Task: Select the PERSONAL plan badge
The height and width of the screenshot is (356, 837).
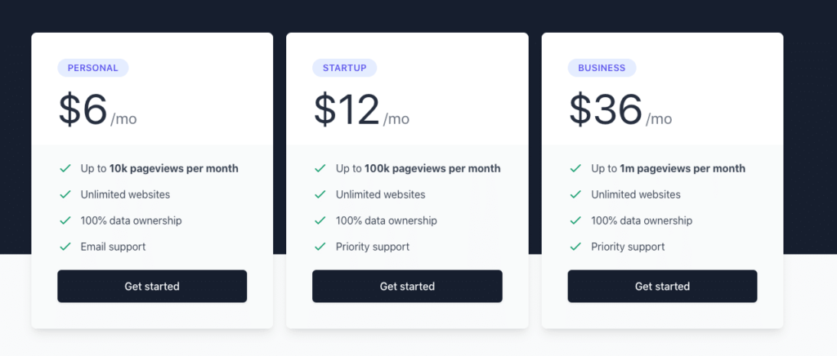Action: [92, 69]
